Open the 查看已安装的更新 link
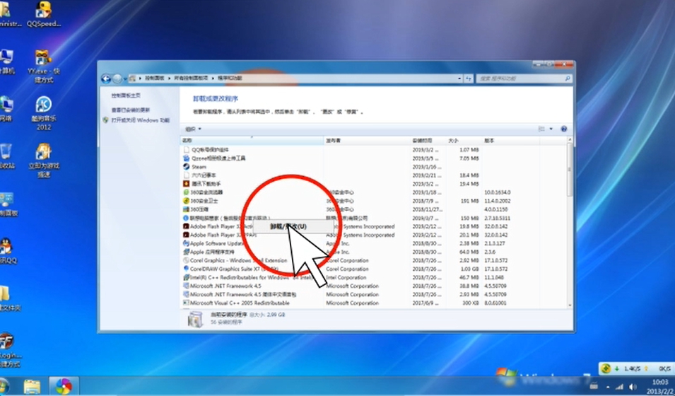Screen dimensions: 675x396 click(131, 110)
